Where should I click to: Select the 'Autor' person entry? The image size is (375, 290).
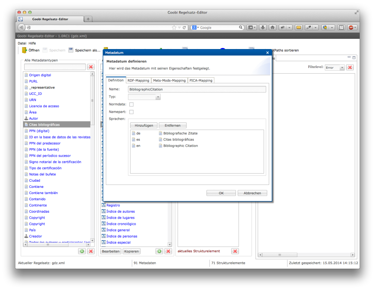point(33,119)
